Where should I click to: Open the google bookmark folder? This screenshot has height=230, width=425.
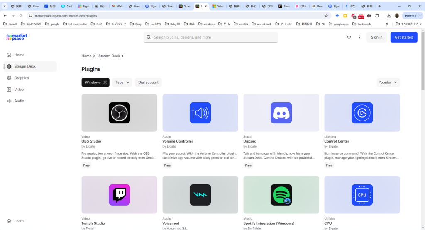click(52, 24)
